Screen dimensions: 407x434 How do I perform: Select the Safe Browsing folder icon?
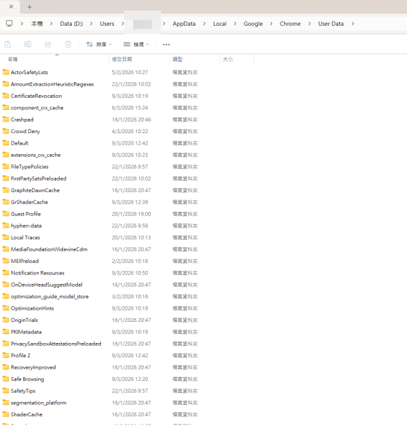coord(5,379)
